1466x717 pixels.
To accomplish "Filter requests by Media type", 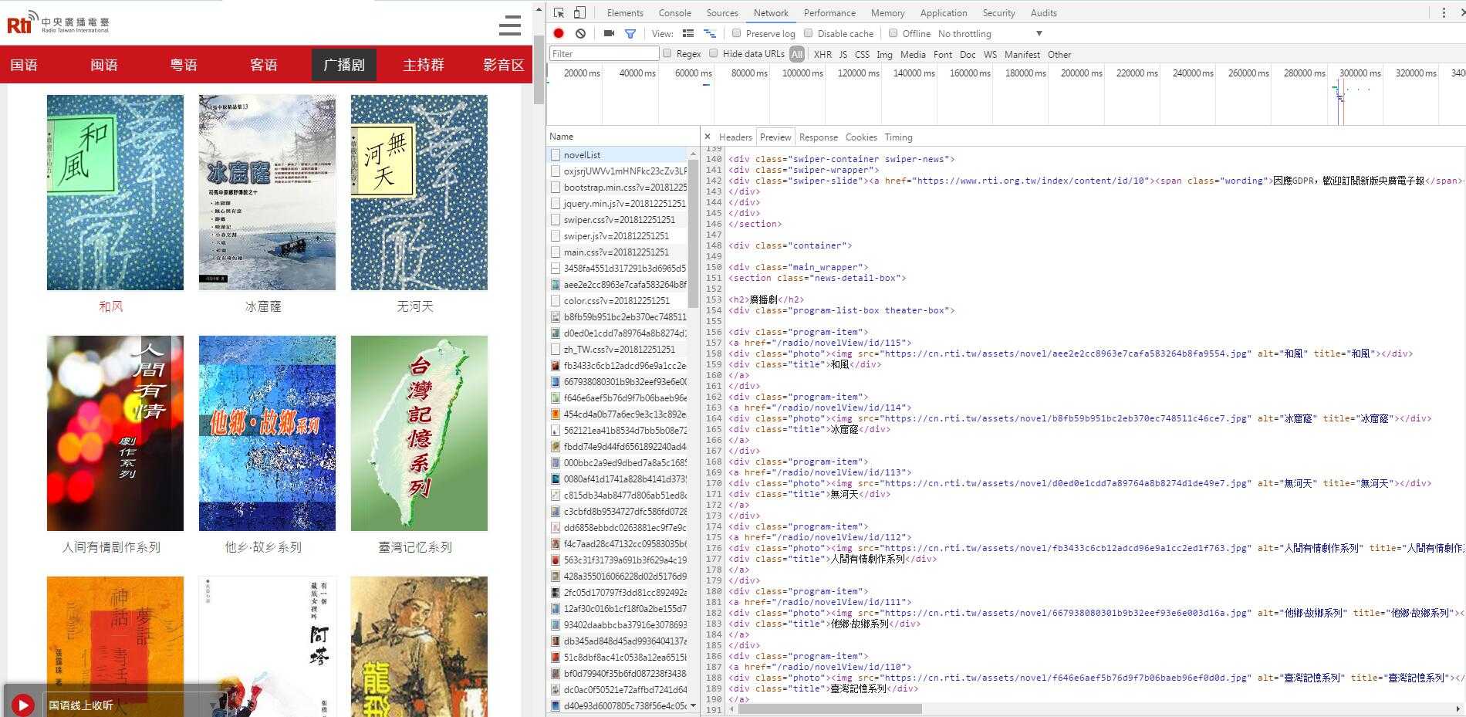I will coord(913,54).
